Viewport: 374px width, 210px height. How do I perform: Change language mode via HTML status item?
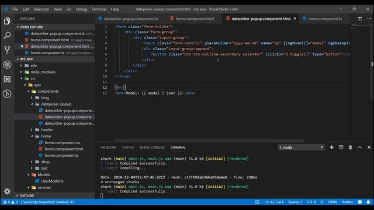tap(333, 202)
